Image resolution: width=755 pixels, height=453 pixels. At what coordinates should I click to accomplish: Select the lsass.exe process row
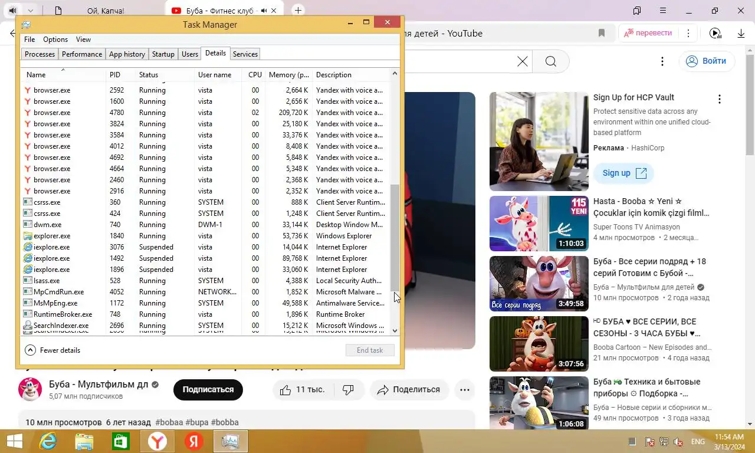coord(205,281)
